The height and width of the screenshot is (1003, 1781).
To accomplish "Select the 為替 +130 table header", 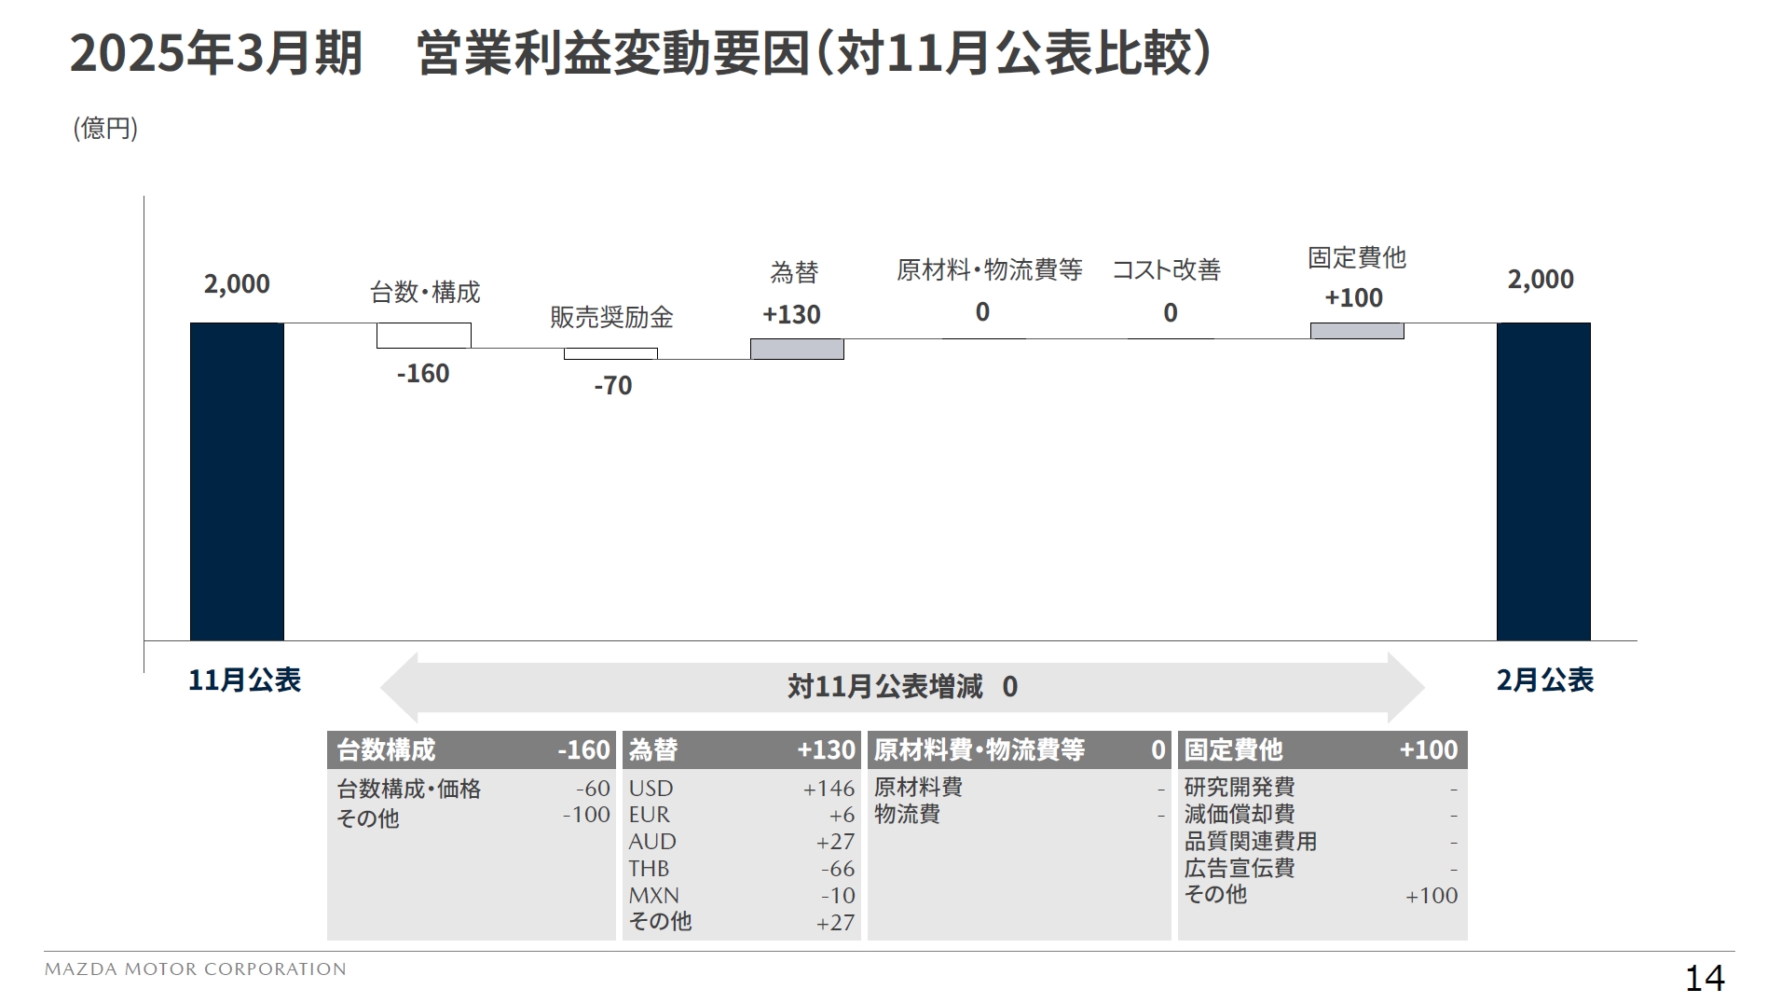I will coord(741,749).
